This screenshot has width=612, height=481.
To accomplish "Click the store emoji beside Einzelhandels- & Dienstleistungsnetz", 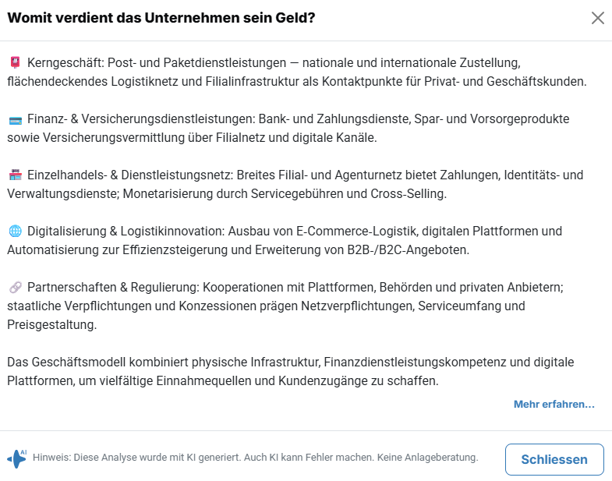I will (15, 175).
